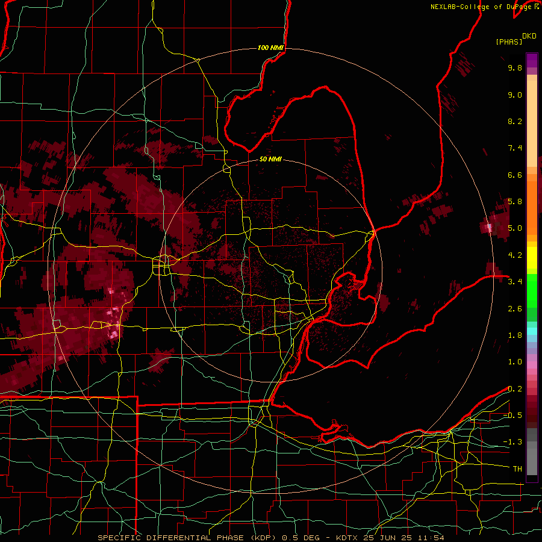
Task: Click the gray bottom segment of color bar
Action: (x=532, y=458)
